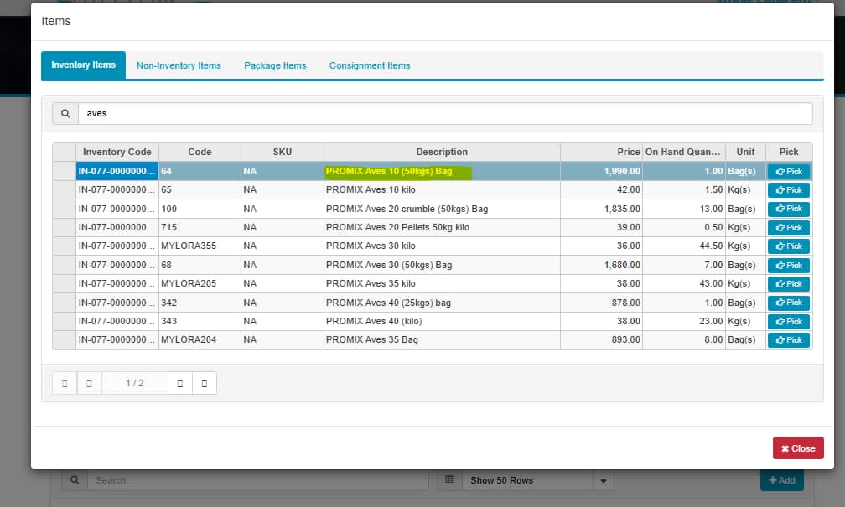Select description PROMIX Aves 40 (25kgs) bag
The image size is (845, 507).
tap(442, 303)
